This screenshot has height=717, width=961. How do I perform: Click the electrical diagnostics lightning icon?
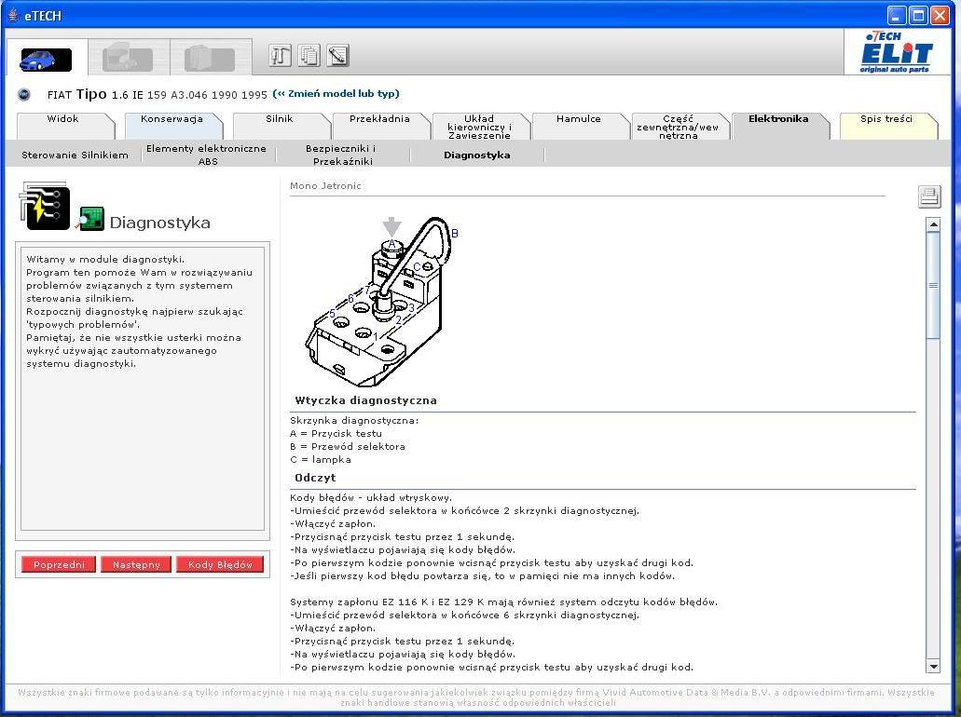coord(45,206)
